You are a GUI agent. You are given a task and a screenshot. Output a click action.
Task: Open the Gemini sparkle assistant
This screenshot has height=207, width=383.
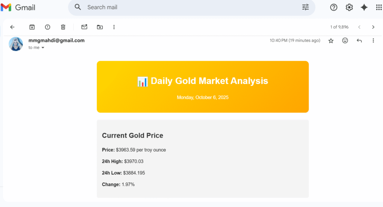coord(364,7)
